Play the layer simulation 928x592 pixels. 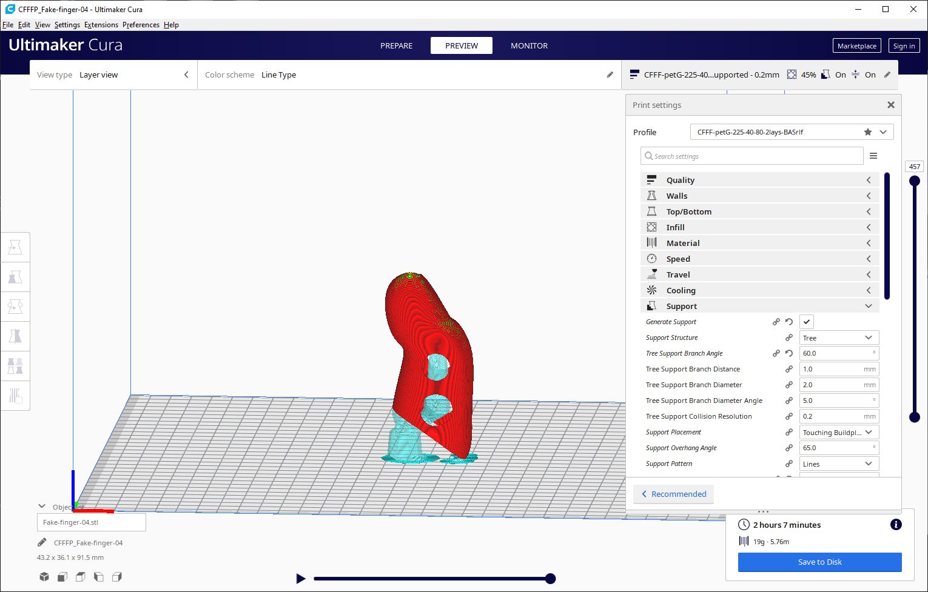(300, 579)
